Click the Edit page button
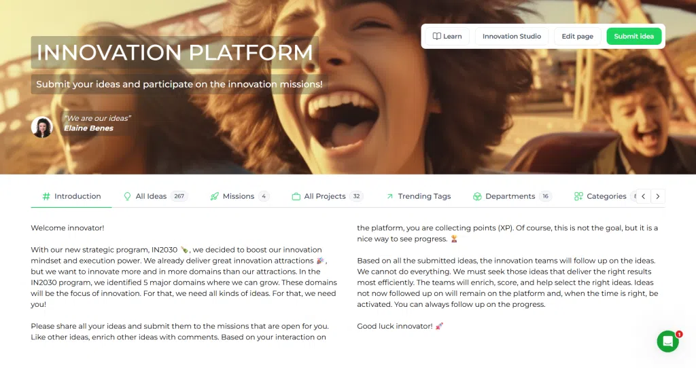The image size is (696, 368). tap(578, 37)
